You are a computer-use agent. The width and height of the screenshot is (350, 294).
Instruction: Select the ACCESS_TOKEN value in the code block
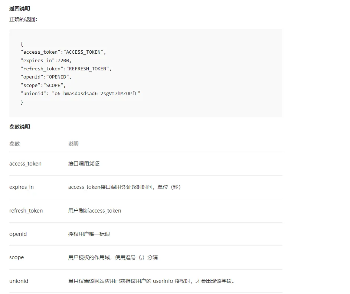(84, 52)
